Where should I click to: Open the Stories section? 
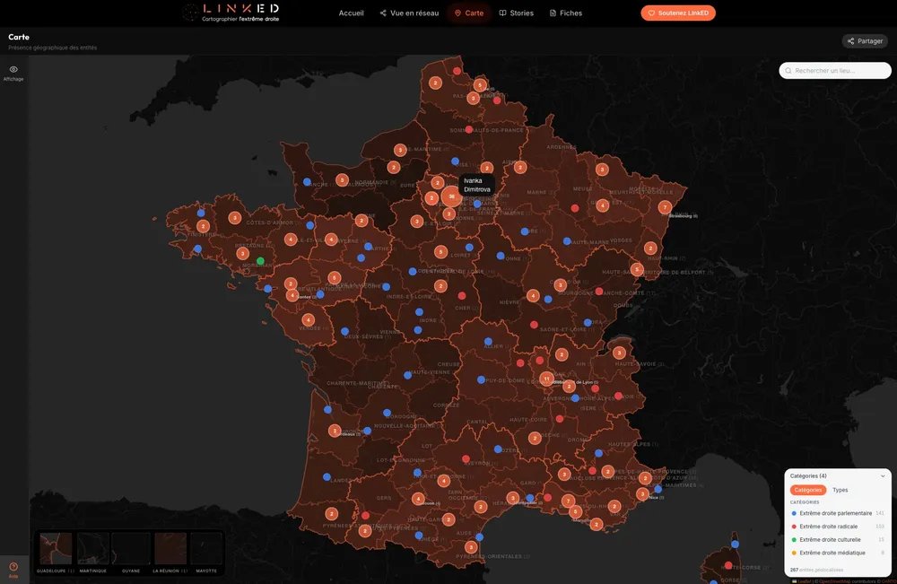tap(516, 13)
